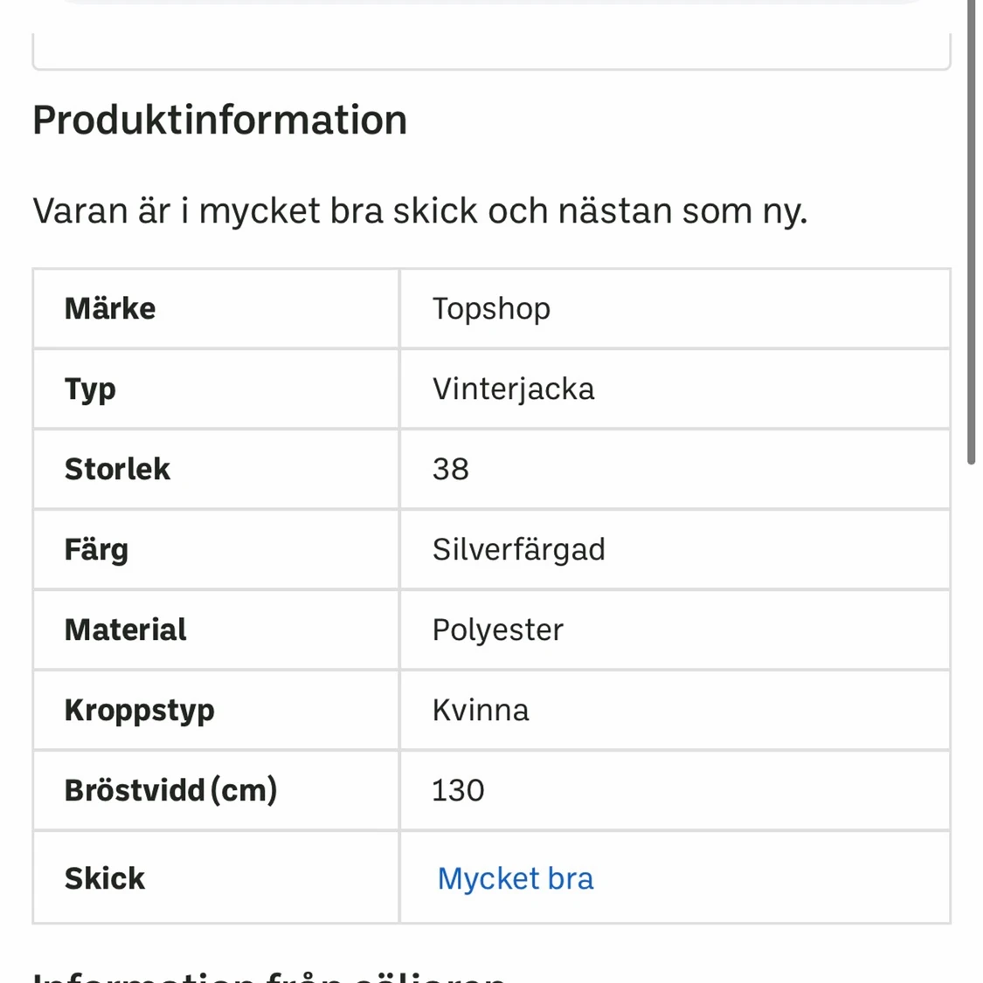The image size is (983, 983).
Task: Click the Vinterjacka type value
Action: tap(513, 389)
